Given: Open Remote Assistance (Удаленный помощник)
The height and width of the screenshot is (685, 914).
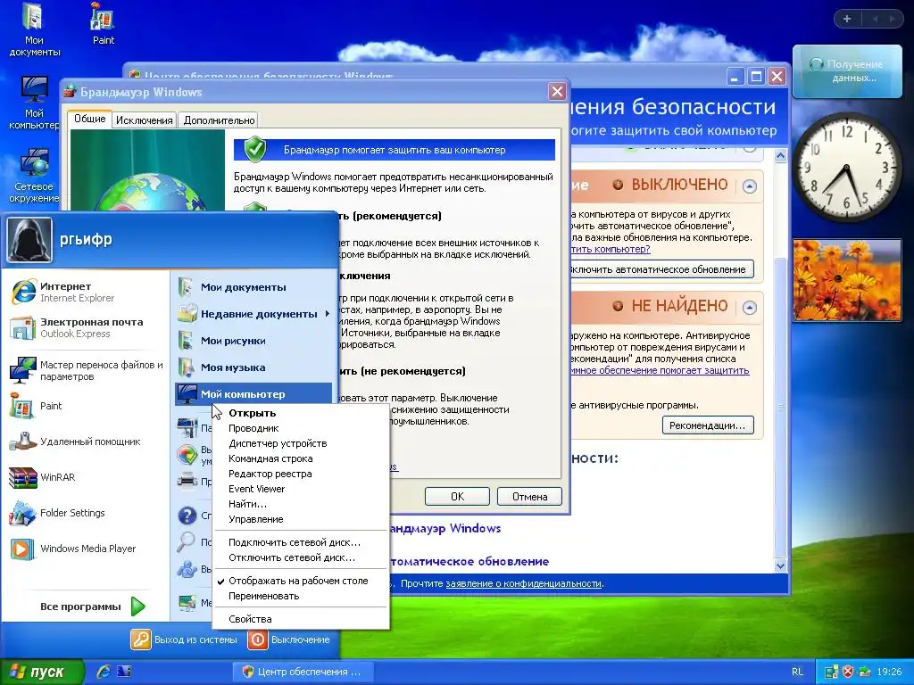Looking at the screenshot, I should pos(75,442).
